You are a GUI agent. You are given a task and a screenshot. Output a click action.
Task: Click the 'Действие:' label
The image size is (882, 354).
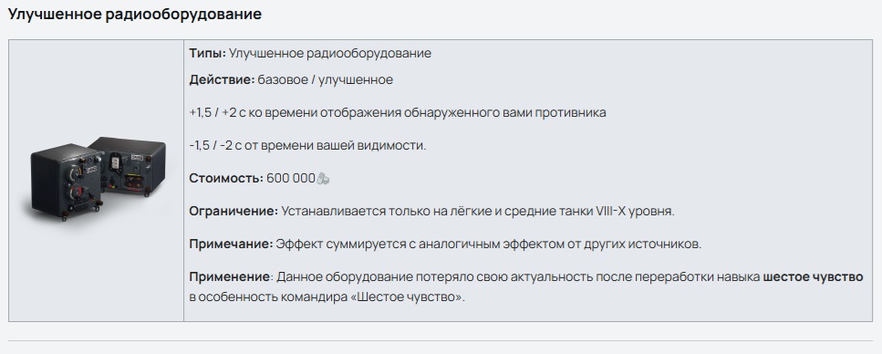click(223, 80)
